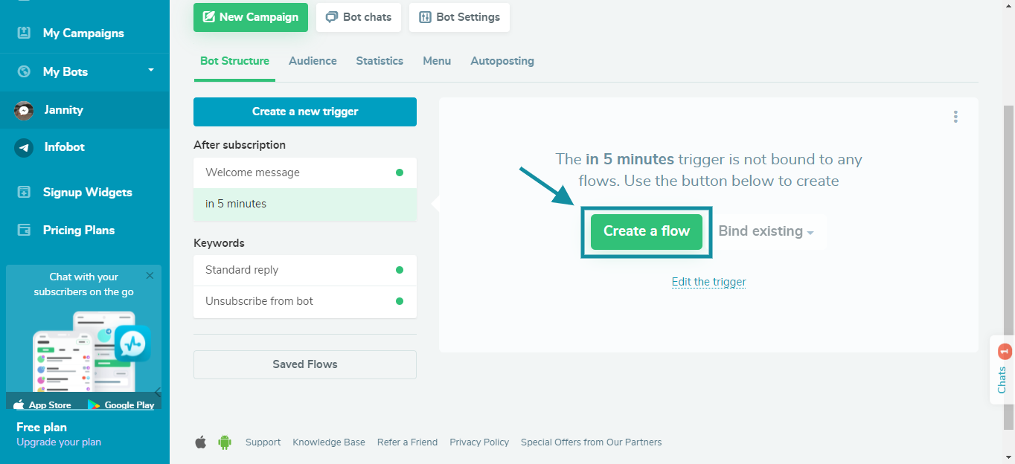Viewport: 1015px width, 464px height.
Task: Open the Statistics tab
Action: coord(380,60)
